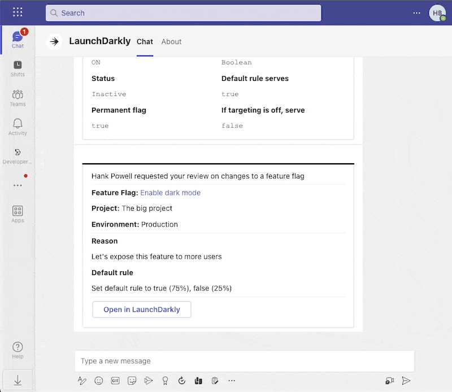Open the Shifts app in the sidebar

tap(18, 68)
